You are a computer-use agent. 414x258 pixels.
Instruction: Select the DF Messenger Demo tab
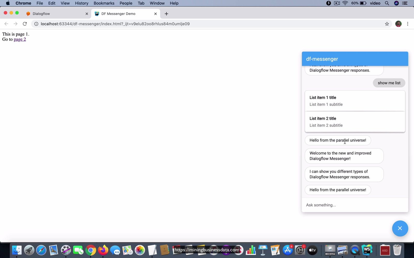[x=125, y=14]
